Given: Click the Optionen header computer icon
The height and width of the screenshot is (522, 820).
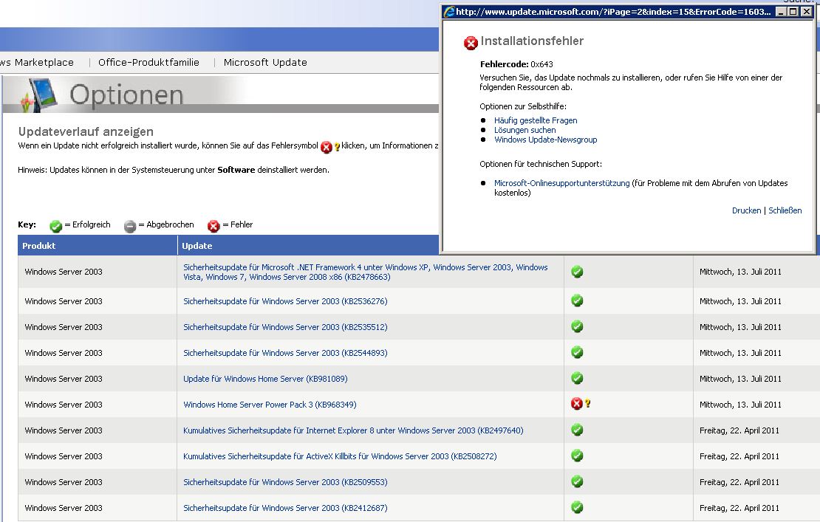Looking at the screenshot, I should 41,95.
